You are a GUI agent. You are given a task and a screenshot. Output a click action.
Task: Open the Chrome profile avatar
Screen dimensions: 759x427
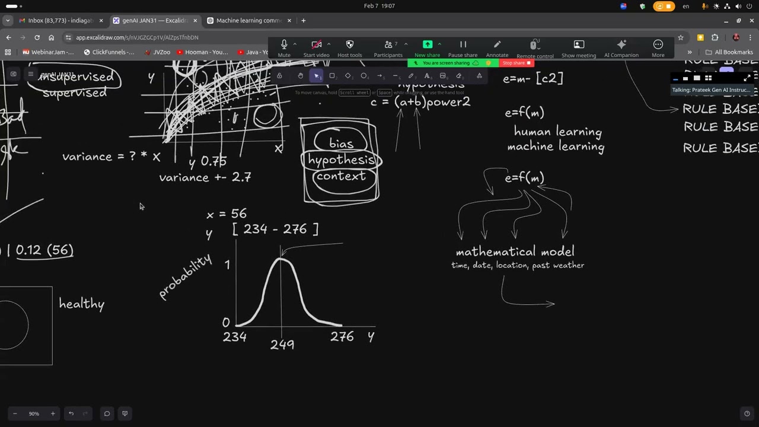736,37
